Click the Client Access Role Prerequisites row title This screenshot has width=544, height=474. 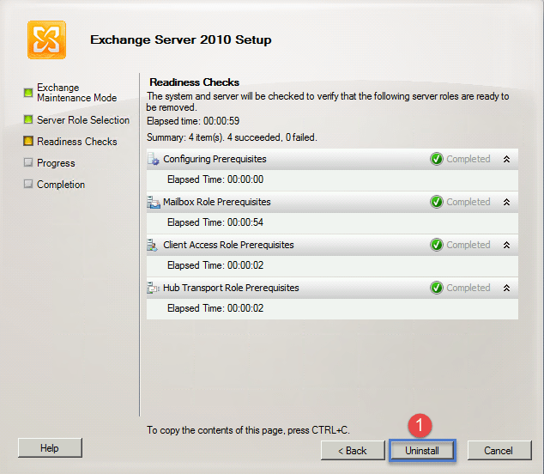point(228,246)
